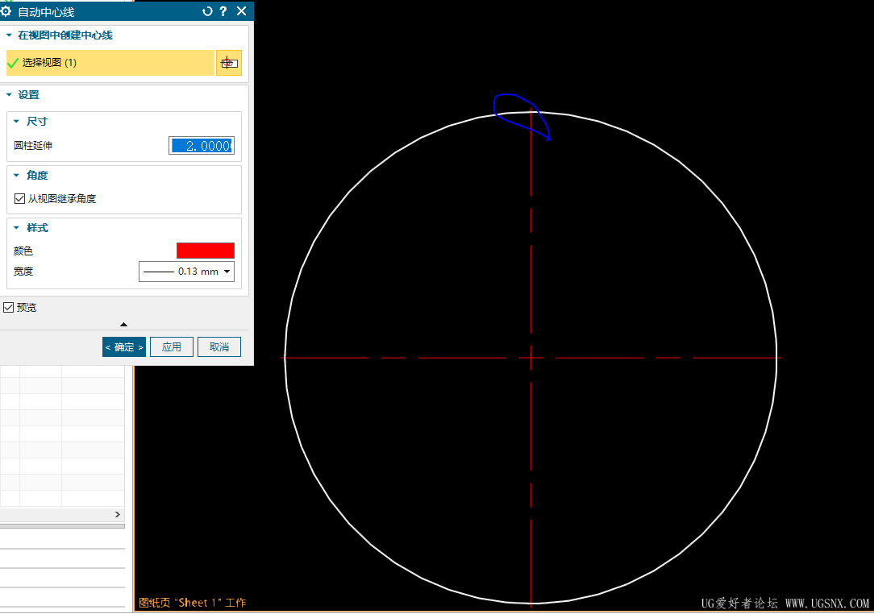Screen dimensions: 874x614
Task: Open the red 颜色 color swatch
Action: [205, 251]
